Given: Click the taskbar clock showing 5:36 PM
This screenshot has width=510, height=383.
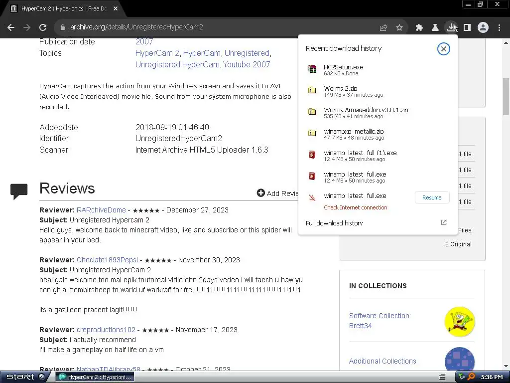Looking at the screenshot, I should point(492,377).
